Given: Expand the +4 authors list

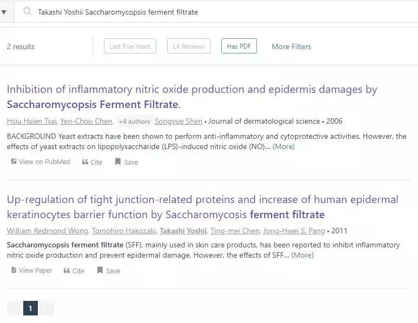Looking at the screenshot, I should (134, 122).
